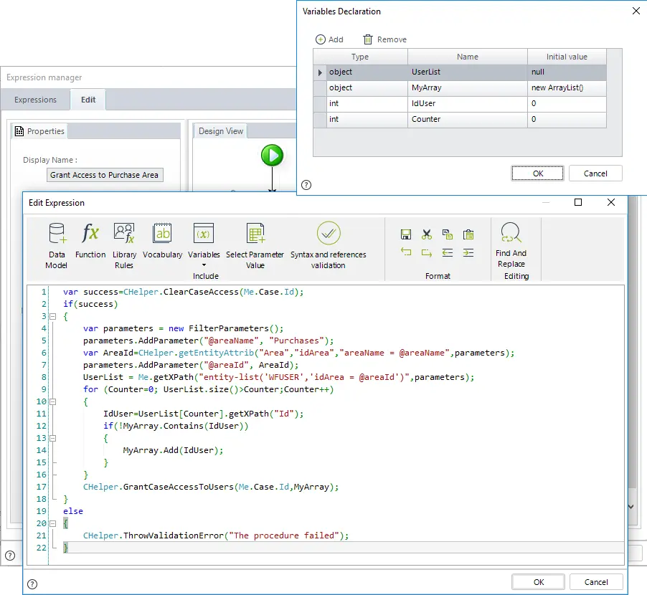This screenshot has width=647, height=595.
Task: Click the UserList name cell
Action: tap(468, 72)
